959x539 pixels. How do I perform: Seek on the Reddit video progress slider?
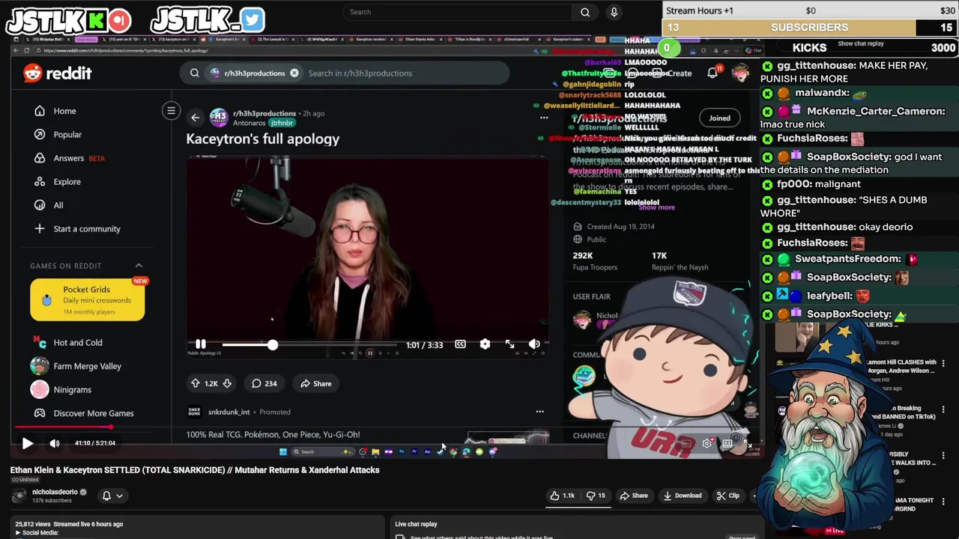pos(309,344)
